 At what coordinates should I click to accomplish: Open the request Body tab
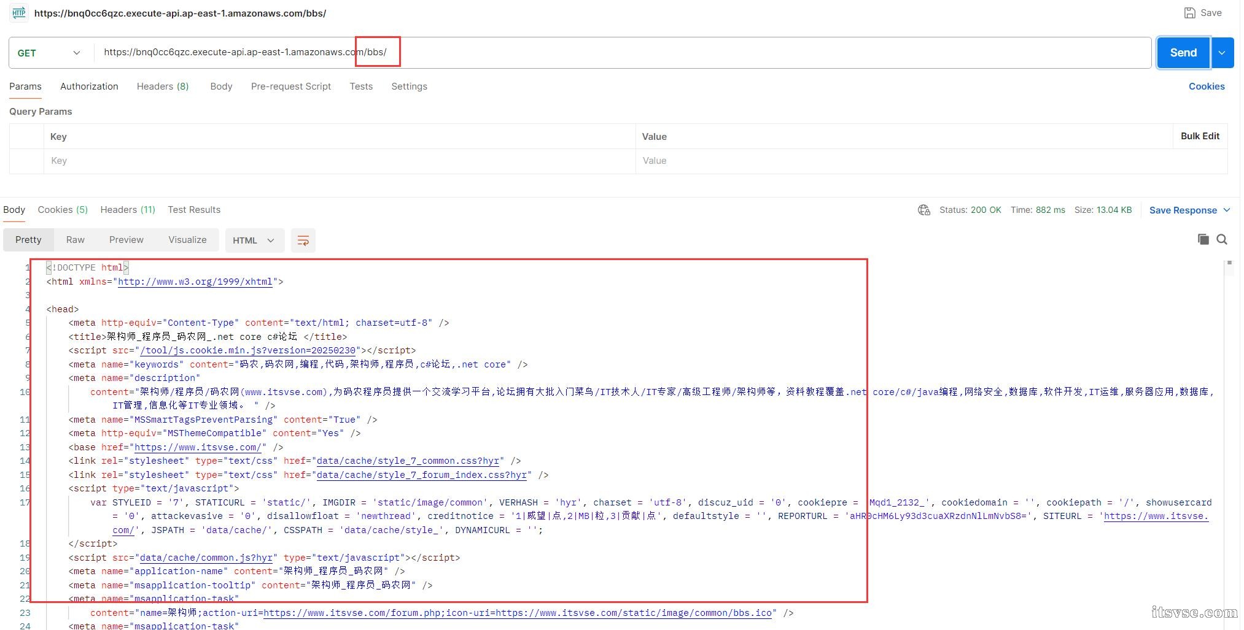pos(221,86)
